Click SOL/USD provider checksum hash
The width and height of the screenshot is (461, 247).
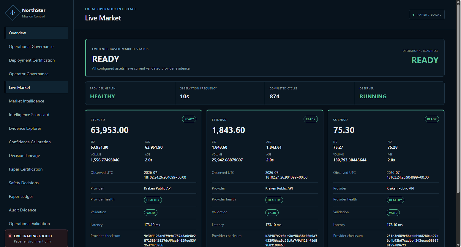point(413,240)
